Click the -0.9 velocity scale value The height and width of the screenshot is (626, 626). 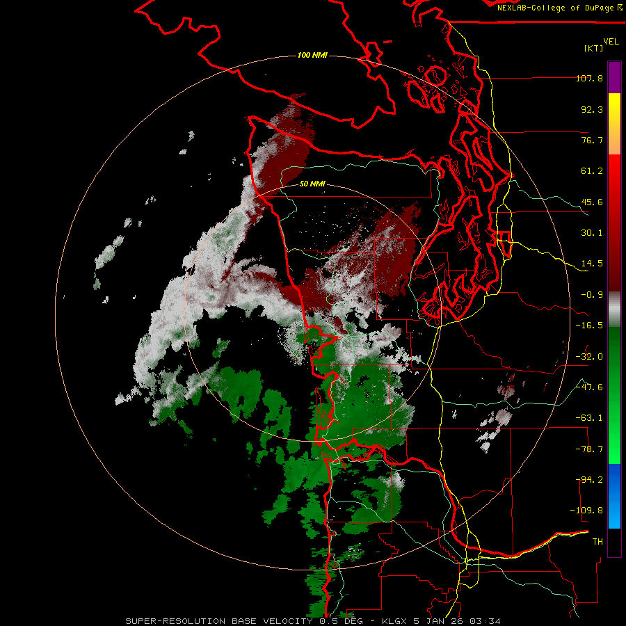point(592,295)
